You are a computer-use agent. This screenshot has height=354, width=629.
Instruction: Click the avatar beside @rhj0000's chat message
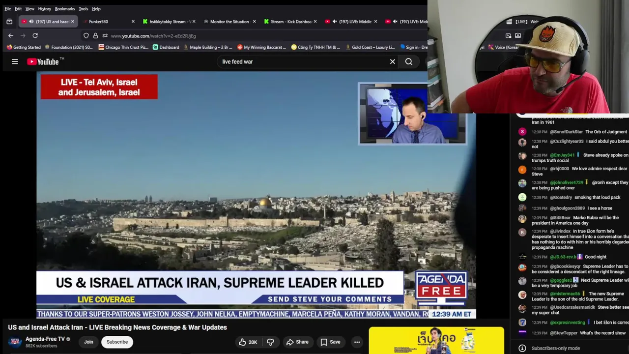pyautogui.click(x=522, y=170)
